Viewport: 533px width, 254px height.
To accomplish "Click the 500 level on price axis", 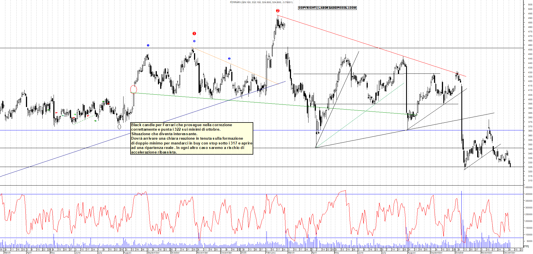I will click(530, 9).
